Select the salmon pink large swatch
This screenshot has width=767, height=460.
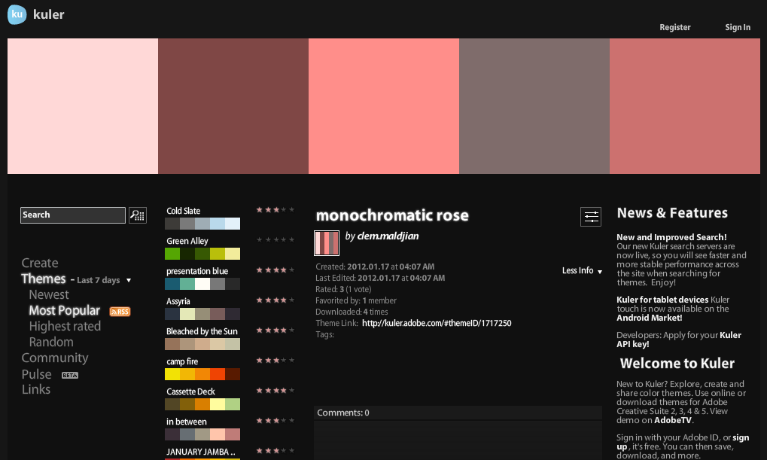coord(384,106)
